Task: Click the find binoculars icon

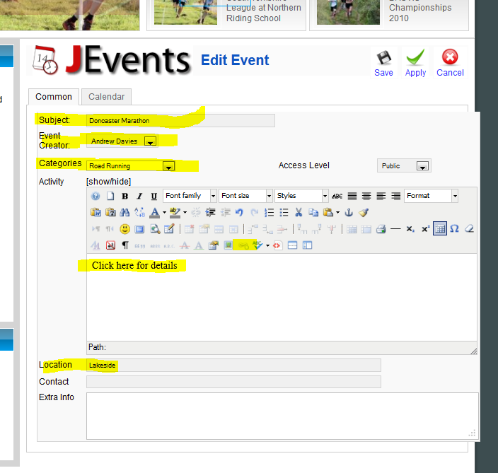Action: pyautogui.click(x=124, y=212)
